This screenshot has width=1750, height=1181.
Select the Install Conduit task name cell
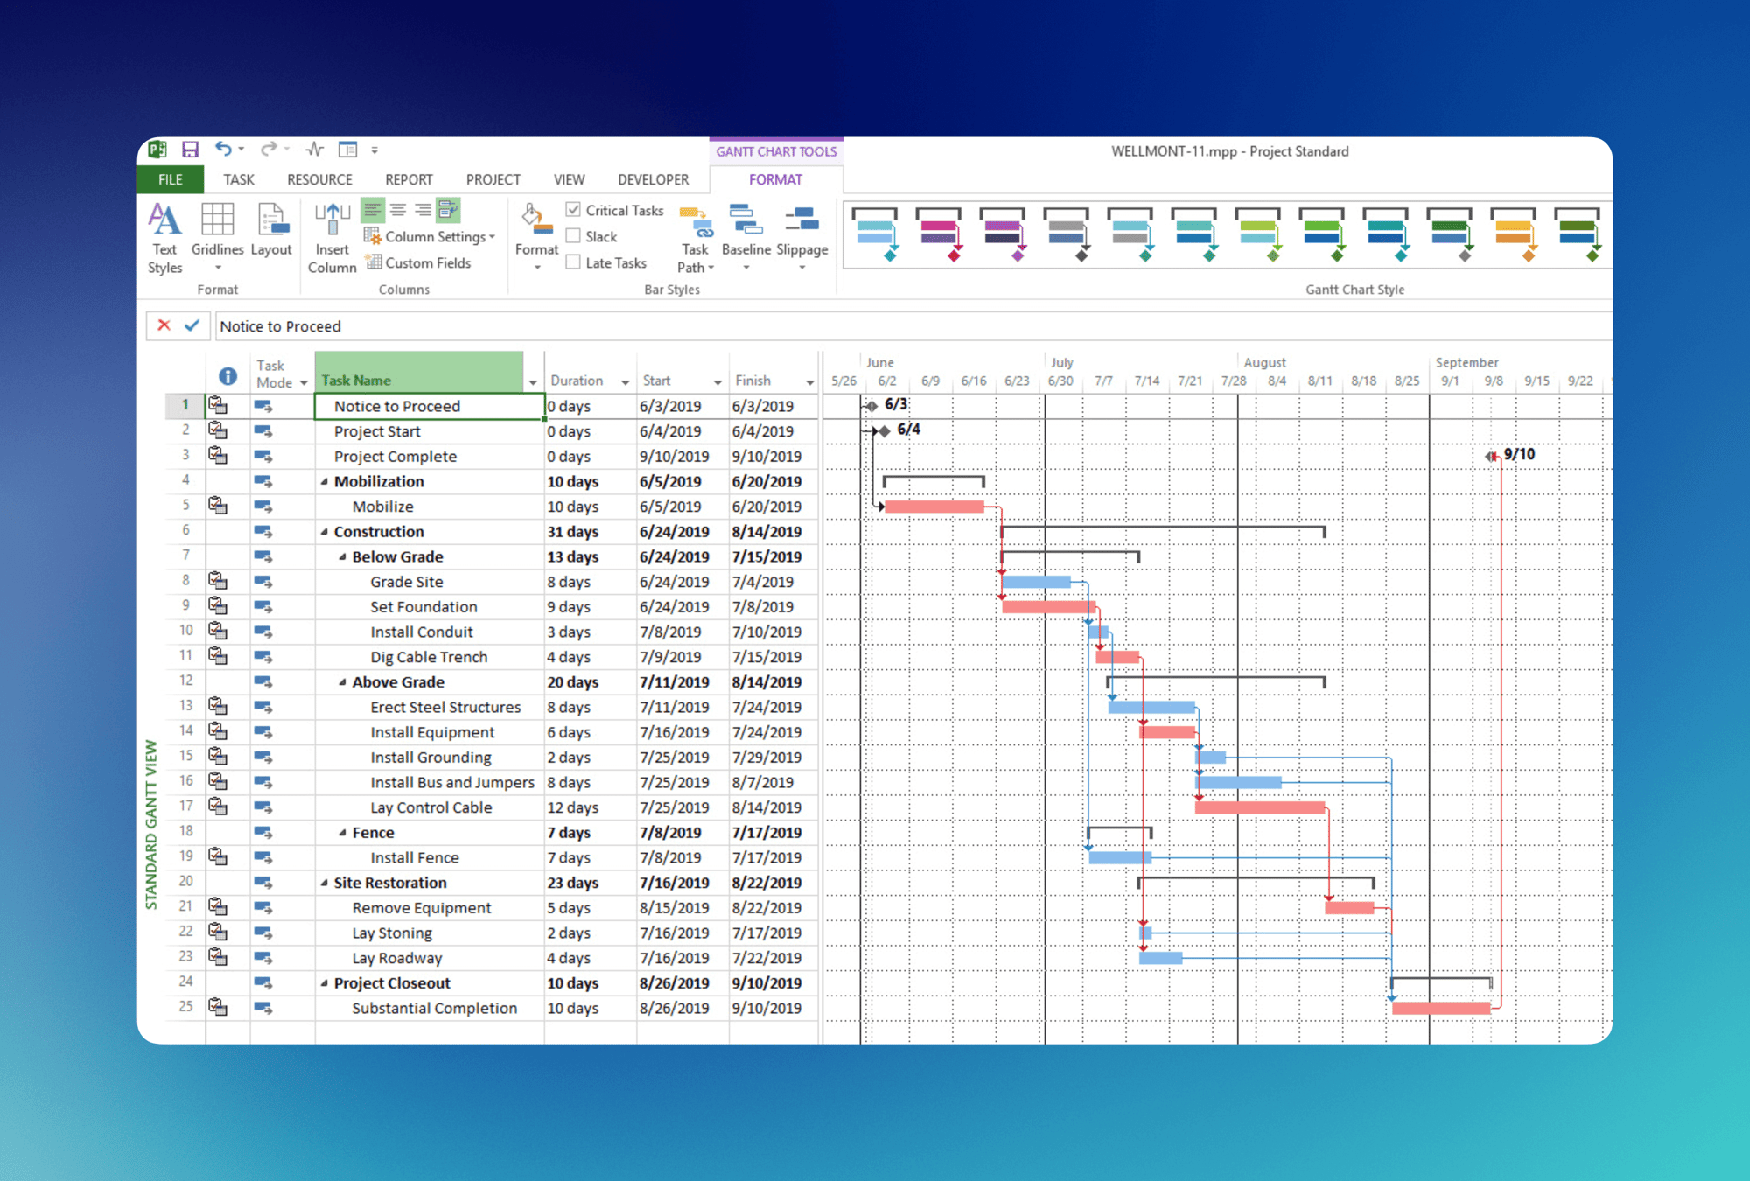(x=422, y=632)
